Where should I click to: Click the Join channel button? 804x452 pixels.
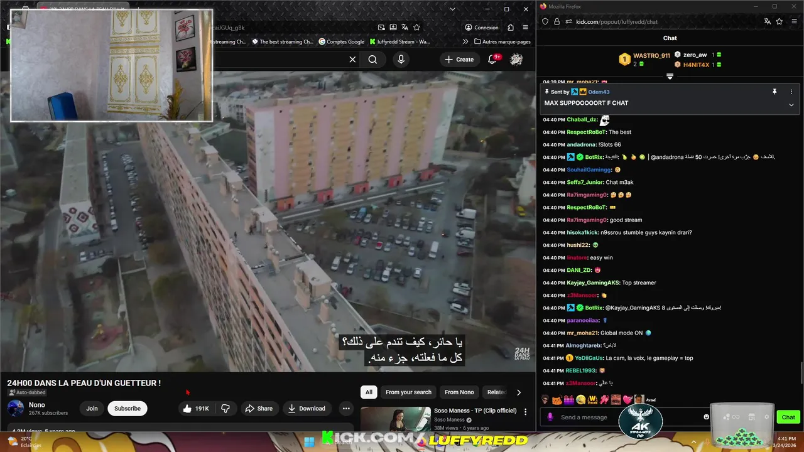[92, 409]
